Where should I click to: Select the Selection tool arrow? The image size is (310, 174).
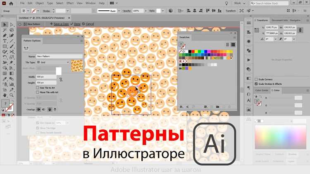[x=5, y=24]
